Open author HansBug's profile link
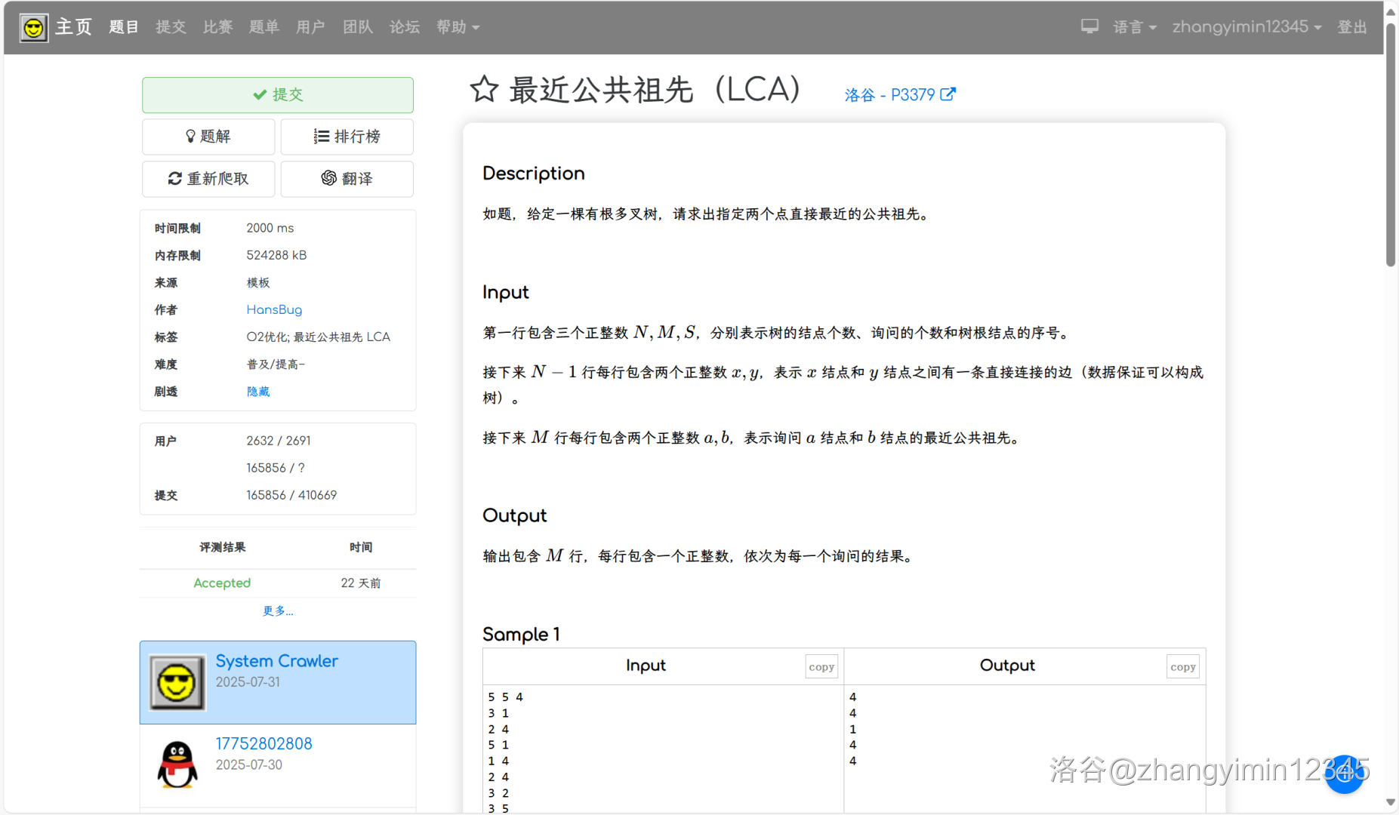Viewport: 1399px width, 815px height. [x=273, y=310]
